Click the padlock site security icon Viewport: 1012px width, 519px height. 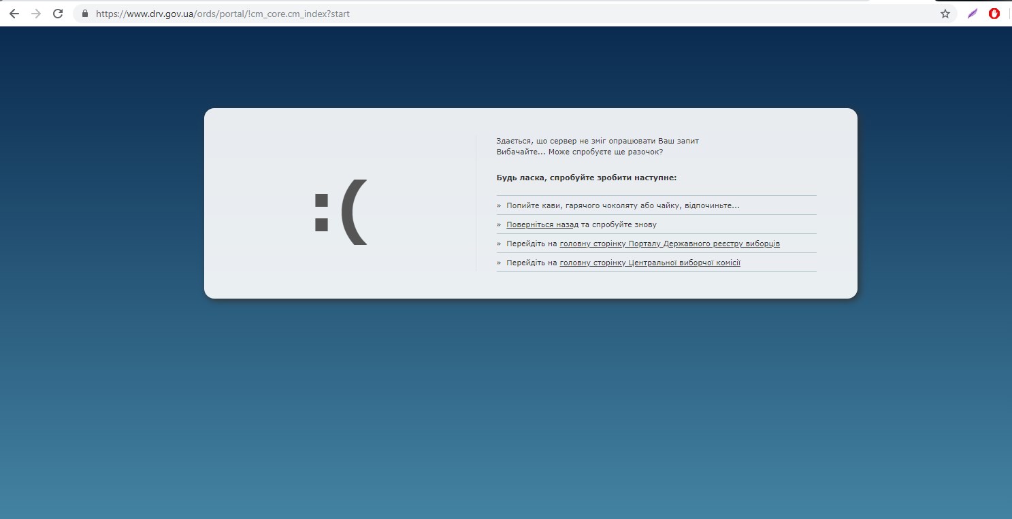click(x=85, y=14)
